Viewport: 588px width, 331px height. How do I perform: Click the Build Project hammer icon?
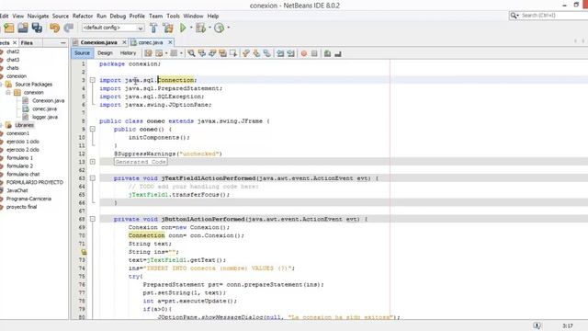[x=153, y=28]
